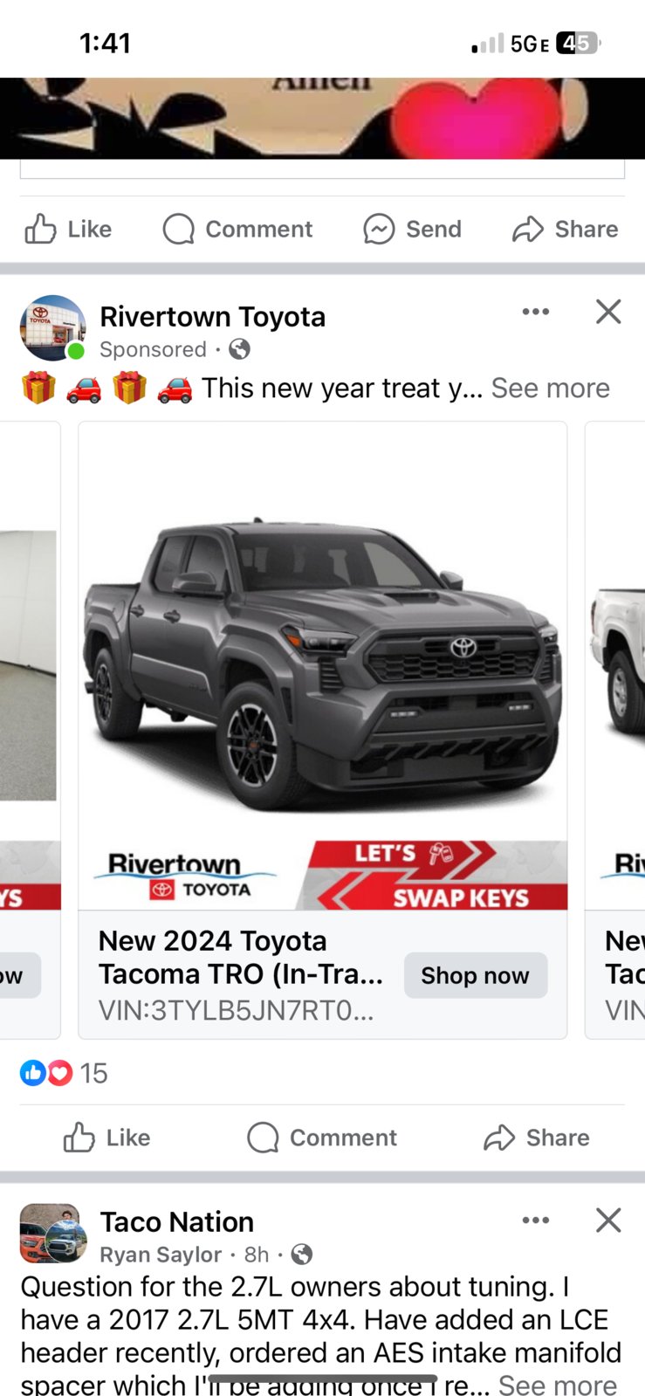Like the top post with thumbs-up icon
This screenshot has height=1396, width=645.
point(68,229)
